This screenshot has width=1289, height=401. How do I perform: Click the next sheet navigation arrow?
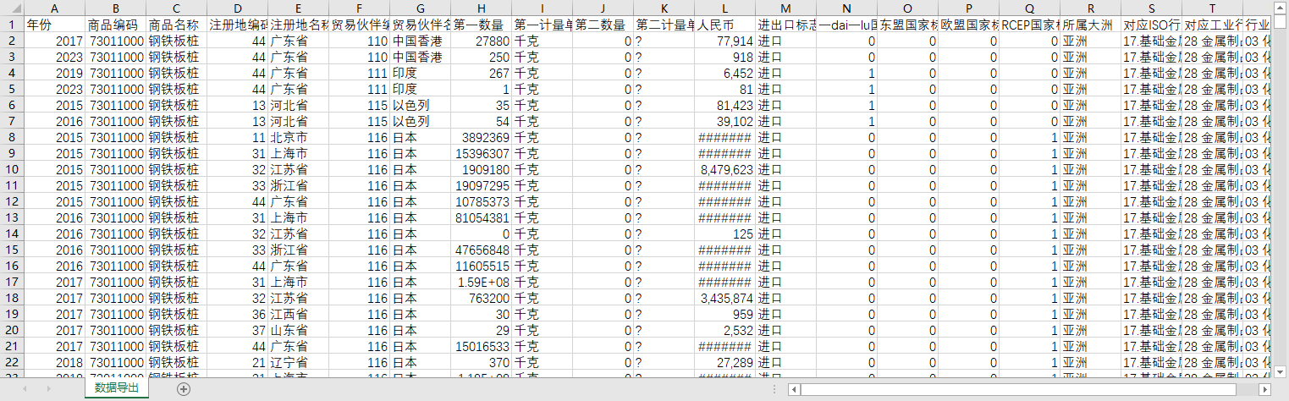tap(47, 388)
